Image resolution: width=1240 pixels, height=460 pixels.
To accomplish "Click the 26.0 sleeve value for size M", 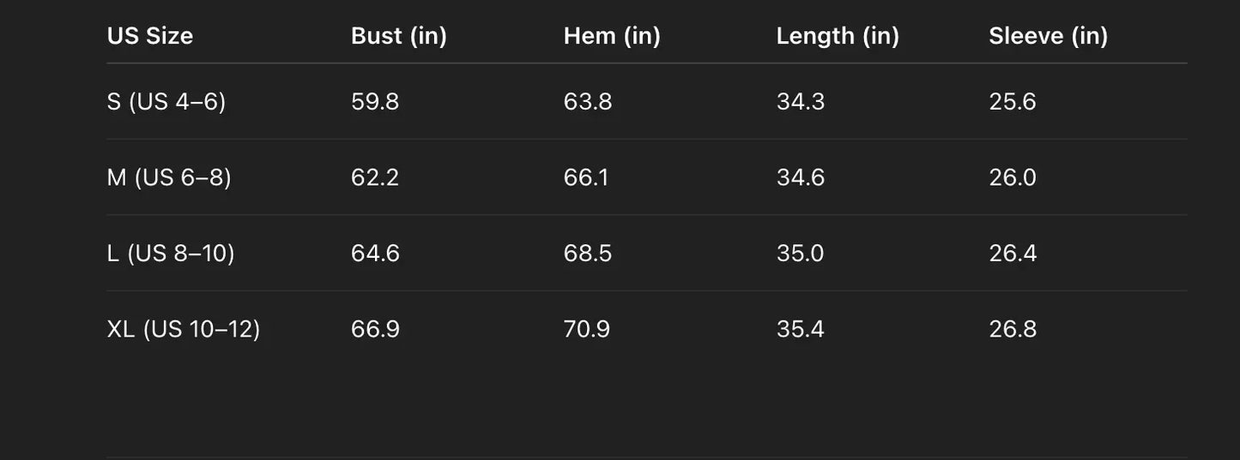I will (1013, 177).
